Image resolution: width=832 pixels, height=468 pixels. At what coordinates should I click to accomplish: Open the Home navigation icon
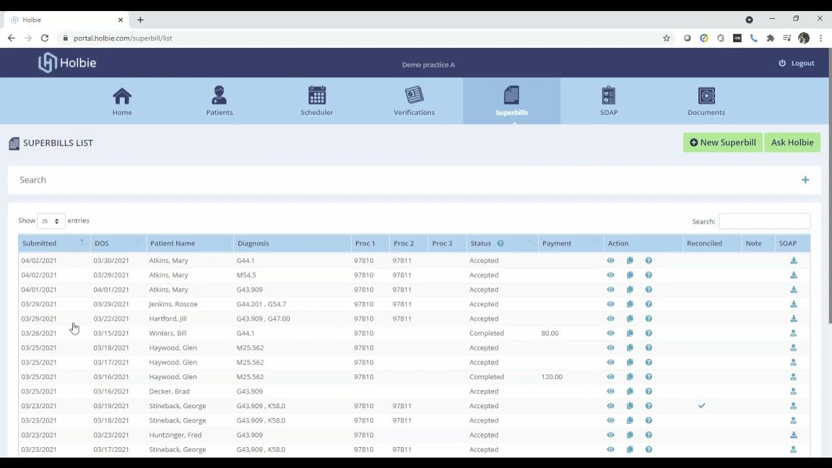[x=122, y=101]
